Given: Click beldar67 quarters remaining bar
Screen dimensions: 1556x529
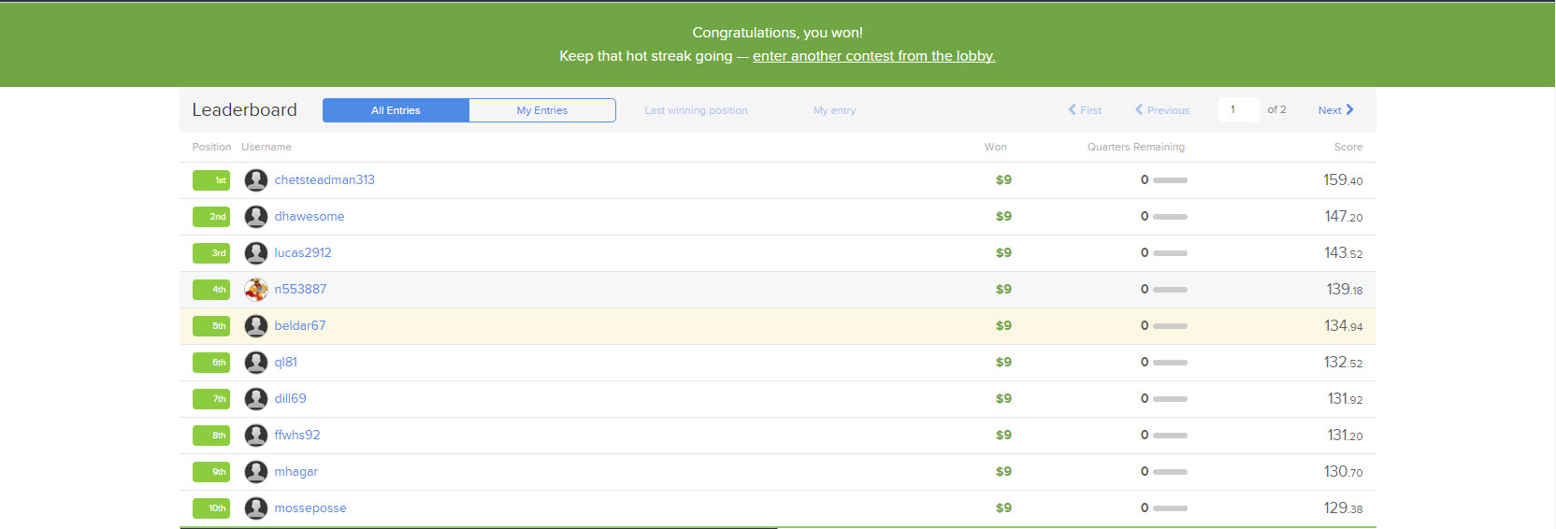Looking at the screenshot, I should pos(1170,326).
